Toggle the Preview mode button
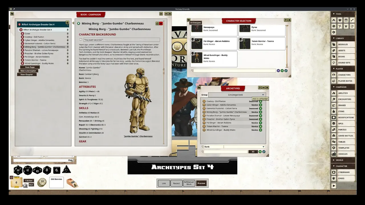Image resolution: width=365 pixels, height=205 pixels. (x=201, y=183)
